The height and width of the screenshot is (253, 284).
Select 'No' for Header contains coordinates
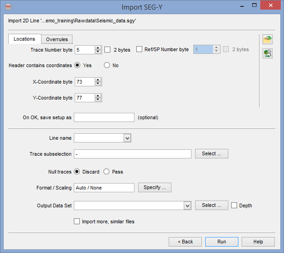pos(107,65)
